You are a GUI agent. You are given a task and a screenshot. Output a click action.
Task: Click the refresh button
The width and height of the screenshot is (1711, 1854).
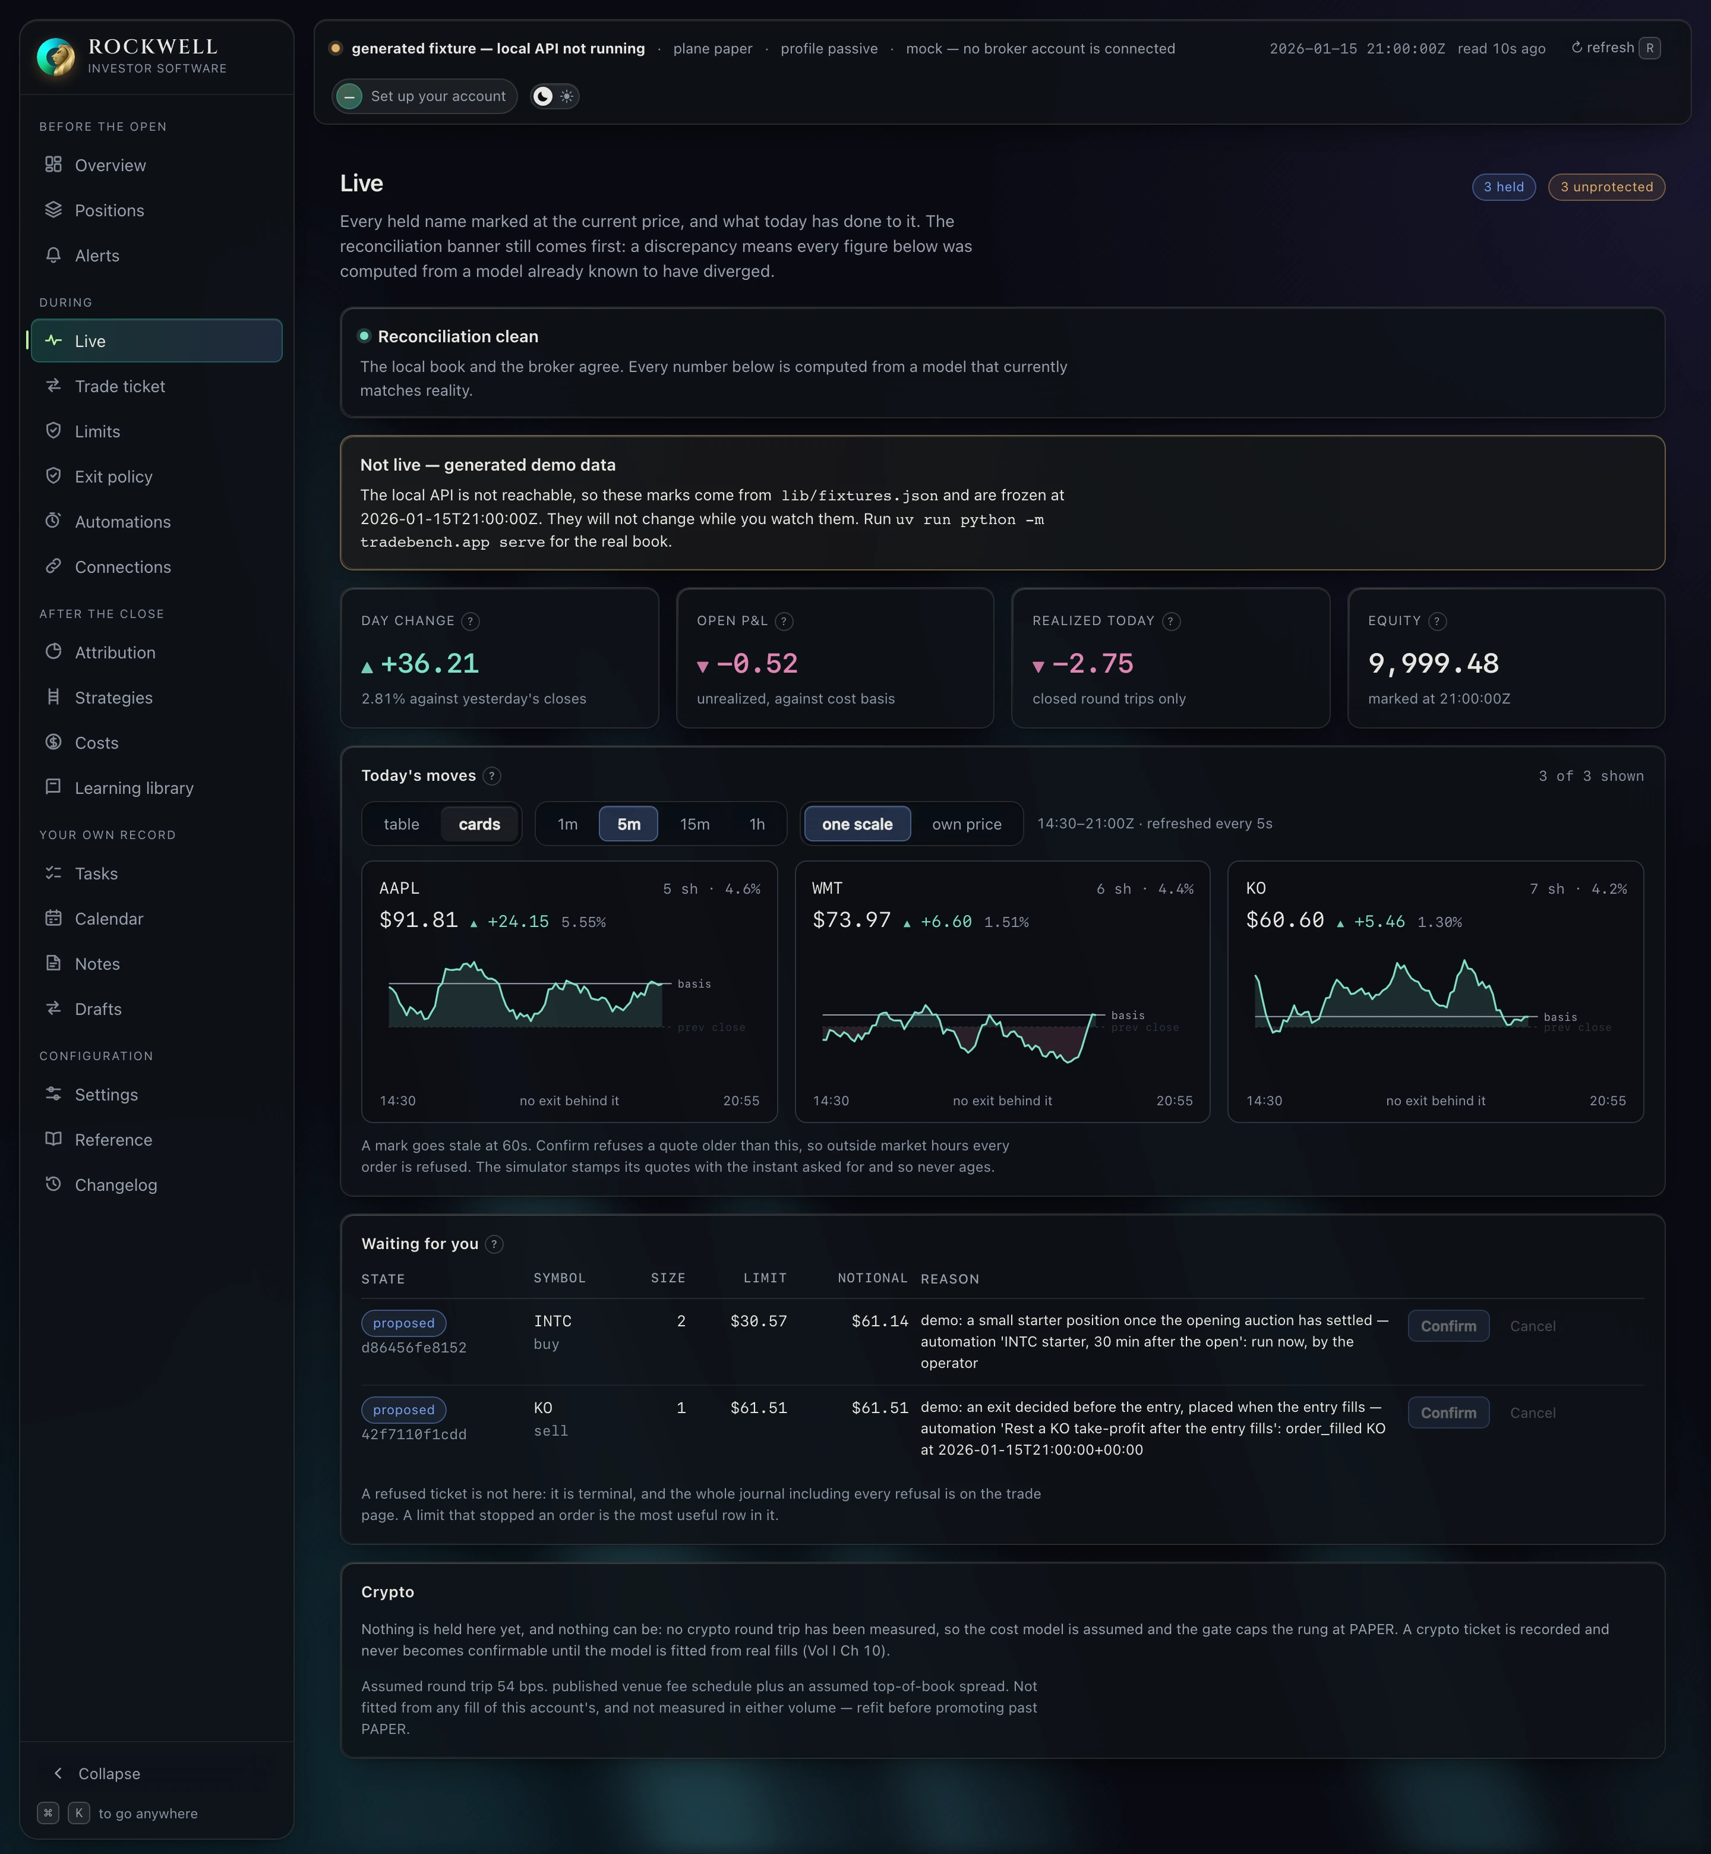(1615, 48)
